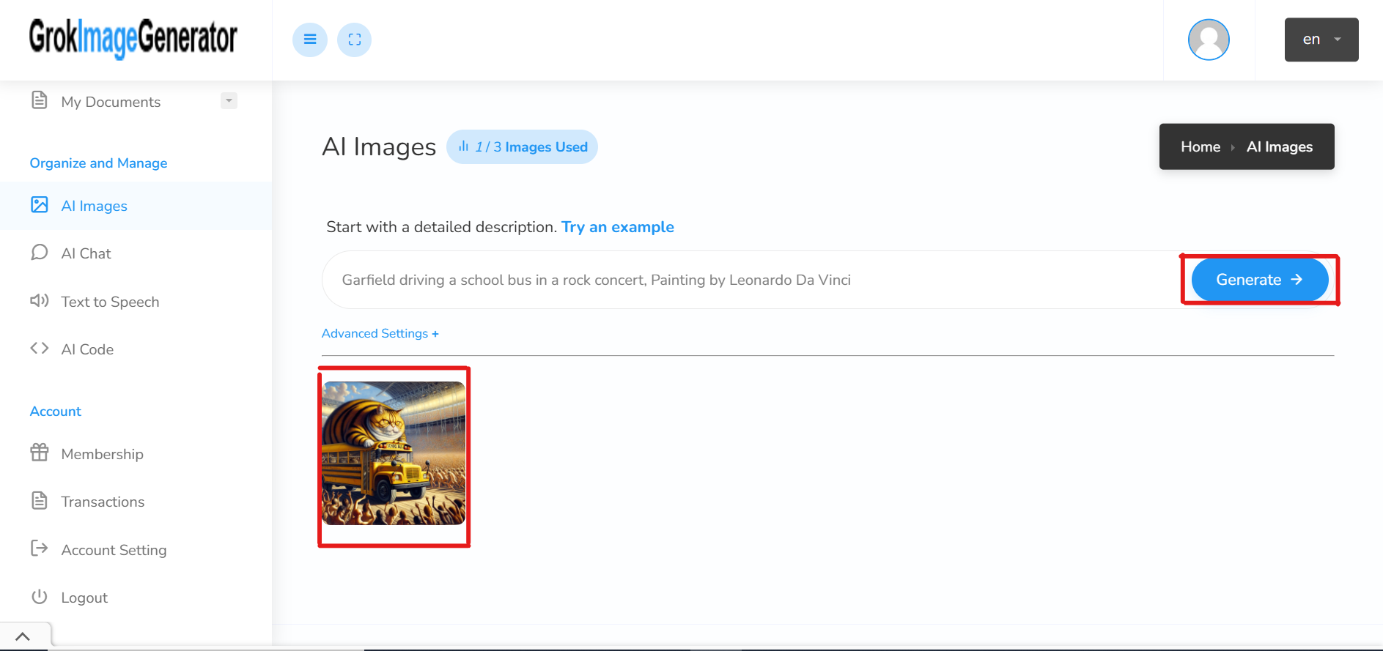Image resolution: width=1383 pixels, height=651 pixels.
Task: Click the Generate button
Action: (1260, 280)
